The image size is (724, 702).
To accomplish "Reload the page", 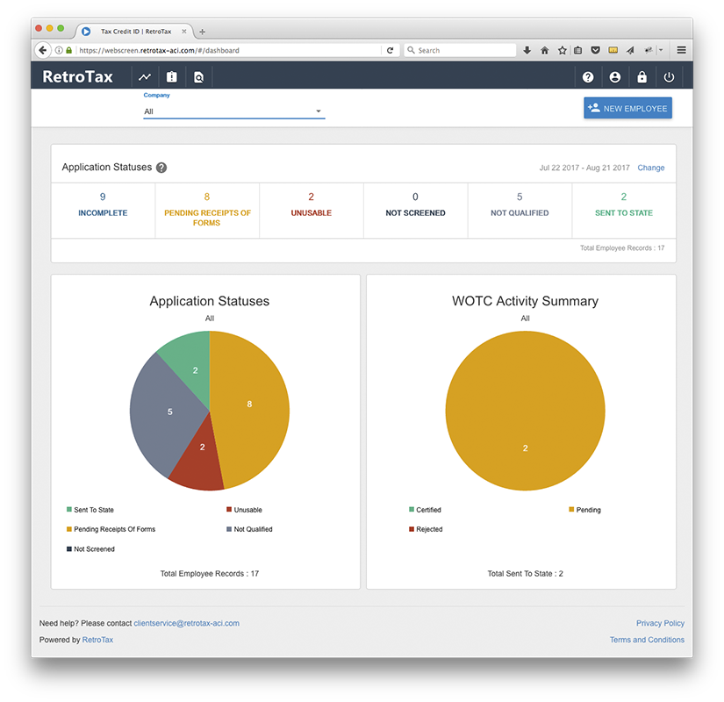I will pyautogui.click(x=391, y=50).
